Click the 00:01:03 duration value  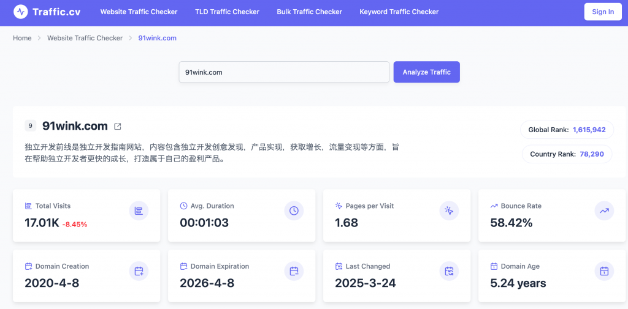tap(204, 223)
